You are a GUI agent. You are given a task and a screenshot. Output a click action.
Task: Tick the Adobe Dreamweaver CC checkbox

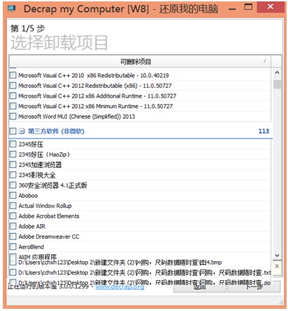[x=13, y=237]
